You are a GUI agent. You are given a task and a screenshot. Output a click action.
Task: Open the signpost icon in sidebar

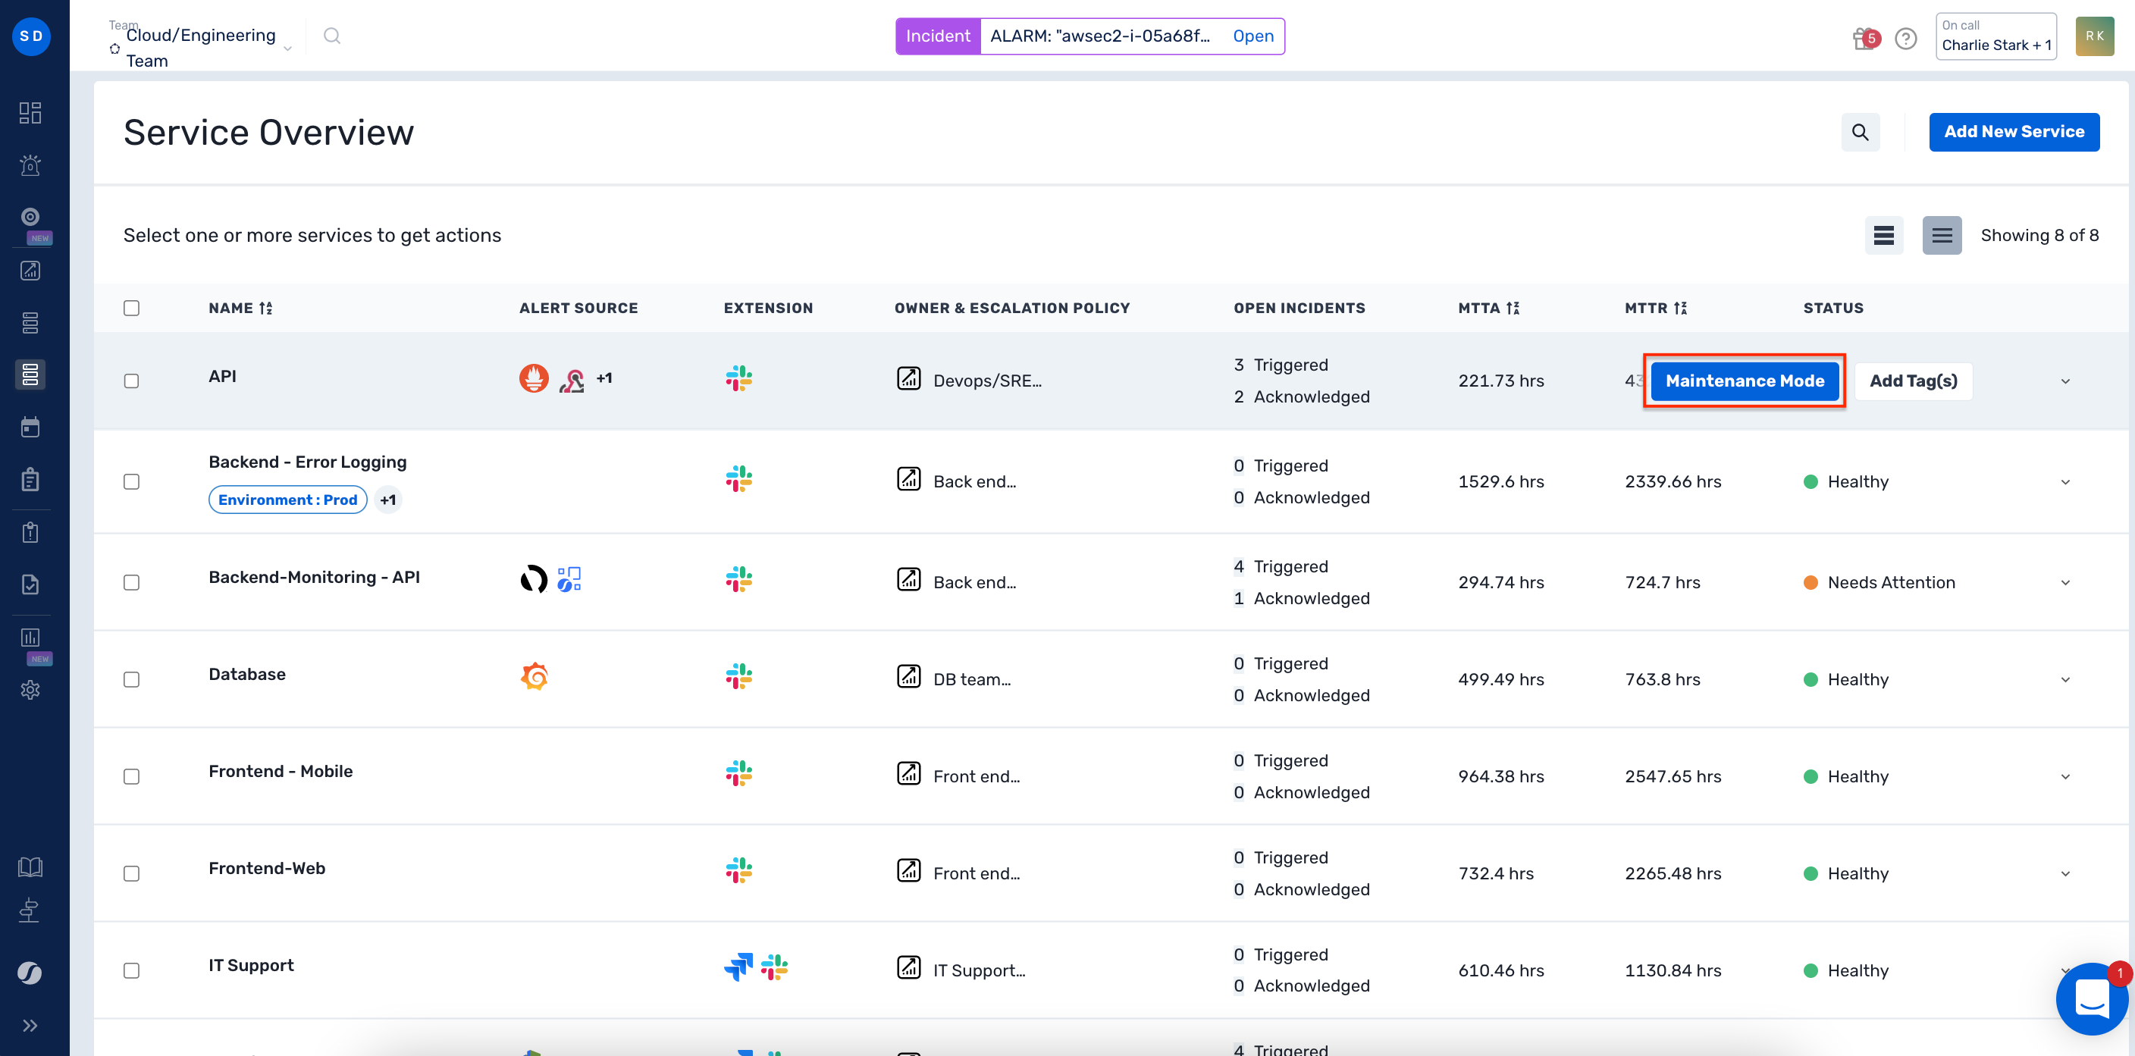(x=30, y=910)
